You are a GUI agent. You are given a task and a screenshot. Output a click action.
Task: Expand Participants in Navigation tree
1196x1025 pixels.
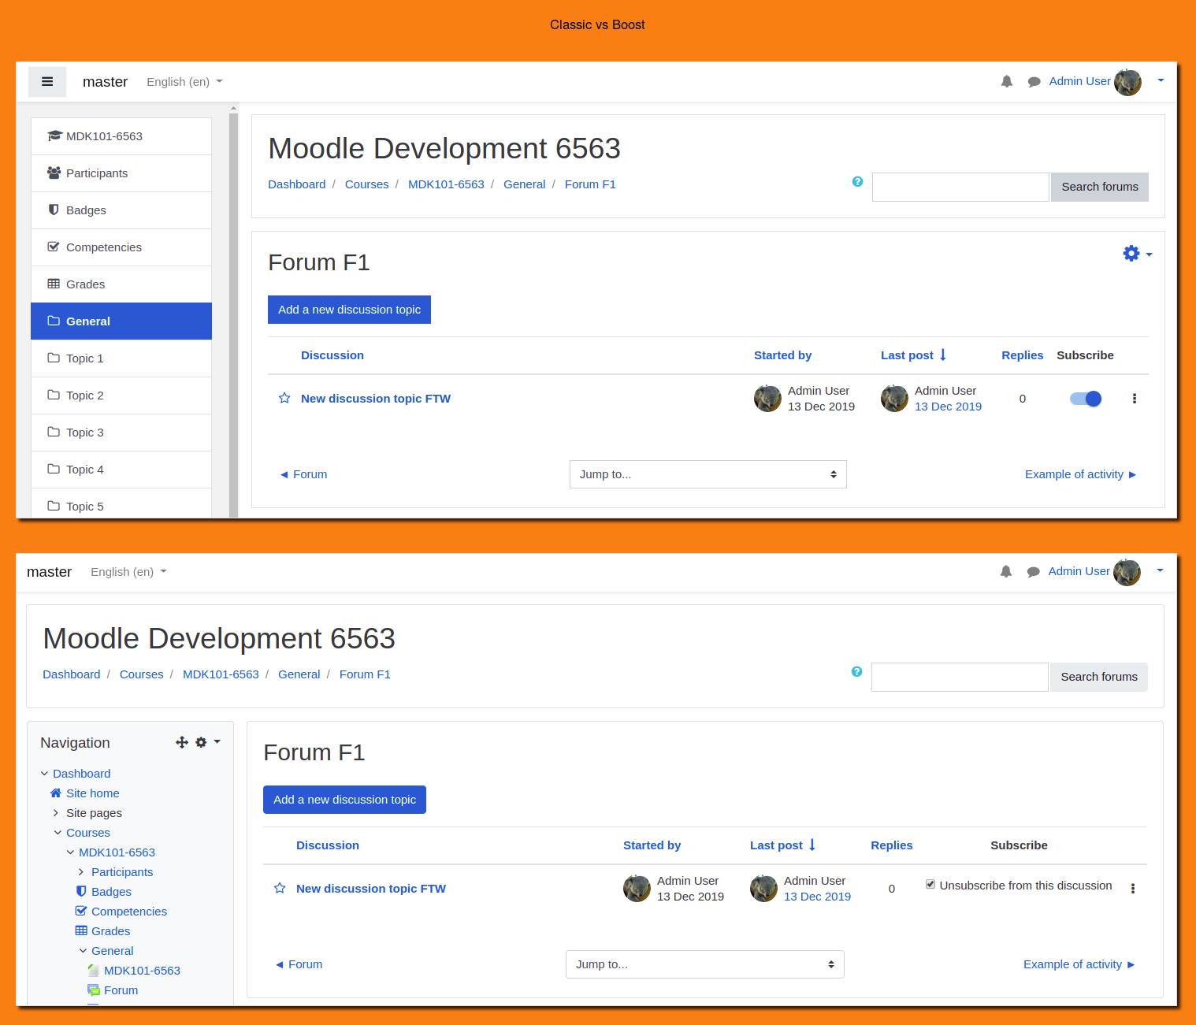[80, 872]
